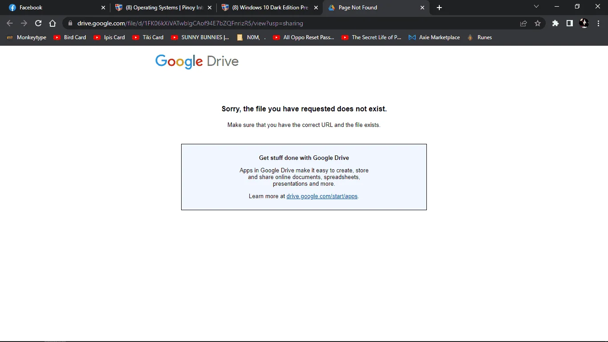
Task: Open the tab search dropdown
Action: click(536, 6)
